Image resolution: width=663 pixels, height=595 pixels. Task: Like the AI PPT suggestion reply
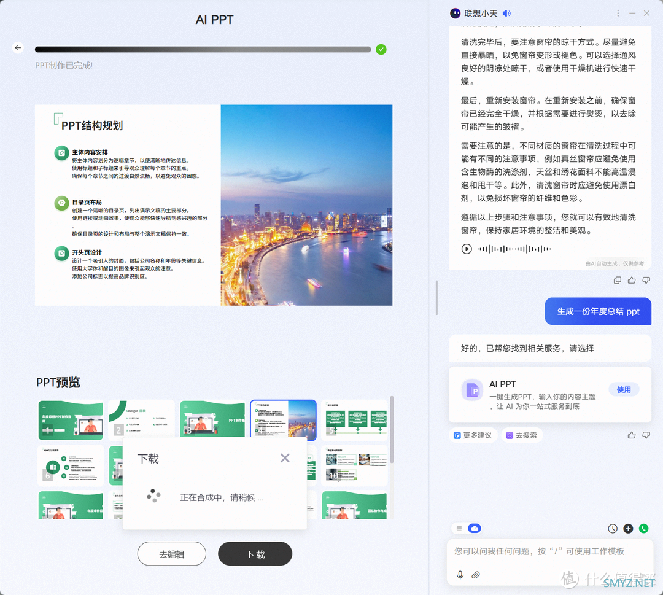(632, 435)
